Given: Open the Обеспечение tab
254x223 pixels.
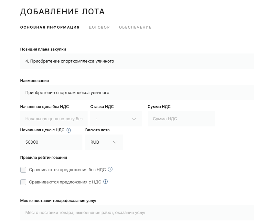Looking at the screenshot, I should [135, 27].
